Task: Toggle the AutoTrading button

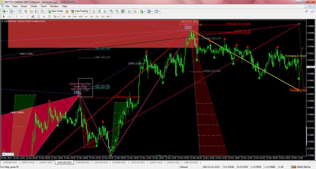Action: point(80,11)
